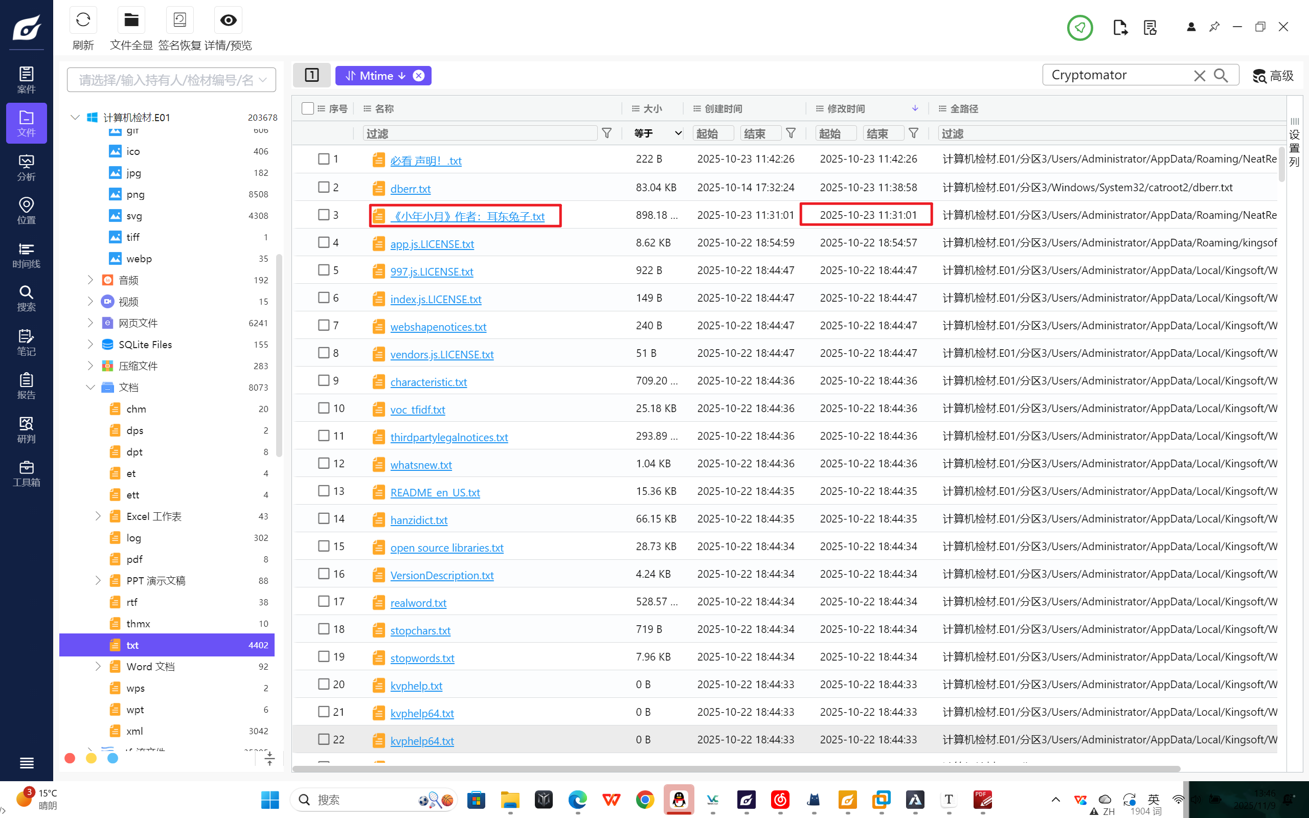Tick the checkbox for row 10
This screenshot has width=1309, height=818.
pos(324,408)
